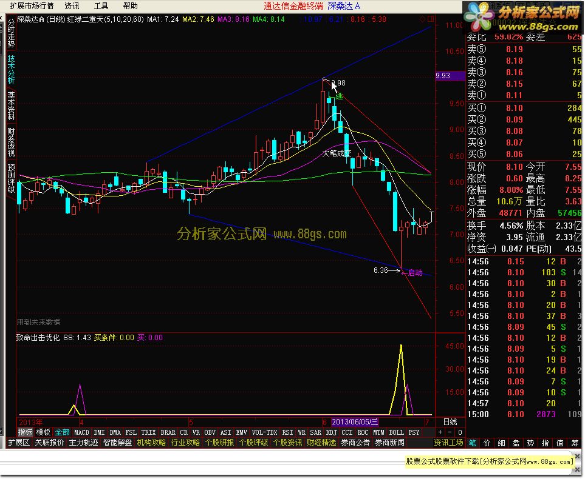Viewport: 585px width, 479px height.
Task: Apply the VR indicator
Action: click(196, 432)
